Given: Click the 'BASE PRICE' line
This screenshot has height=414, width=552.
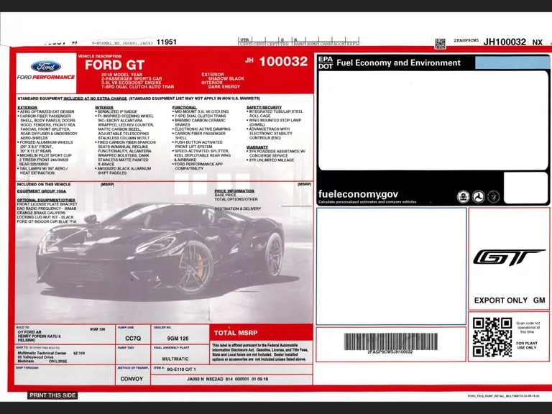Looking at the screenshot, I should pos(225,195).
